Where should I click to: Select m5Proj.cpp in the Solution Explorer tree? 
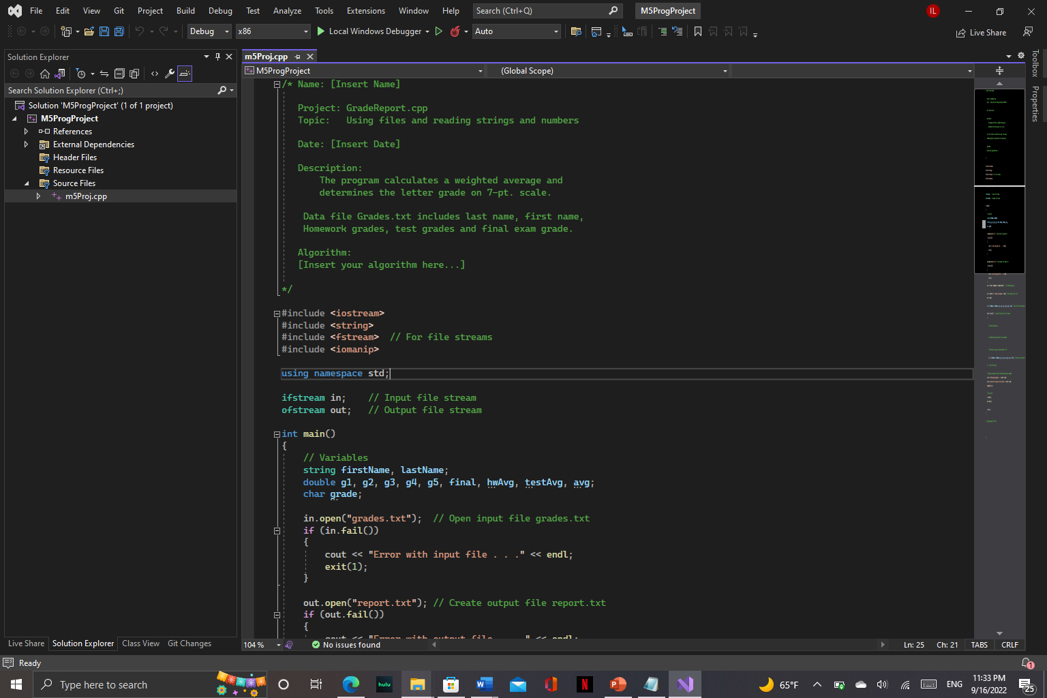pos(86,196)
